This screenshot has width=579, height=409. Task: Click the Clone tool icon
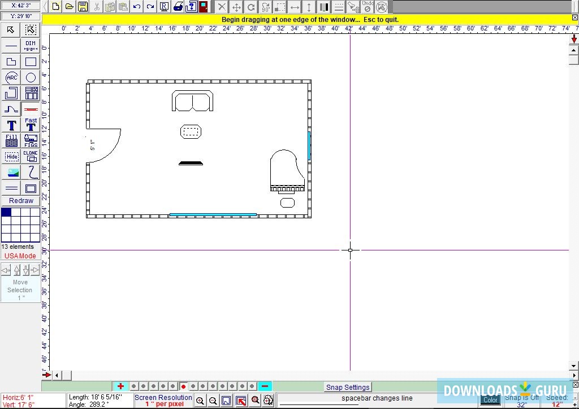click(31, 156)
